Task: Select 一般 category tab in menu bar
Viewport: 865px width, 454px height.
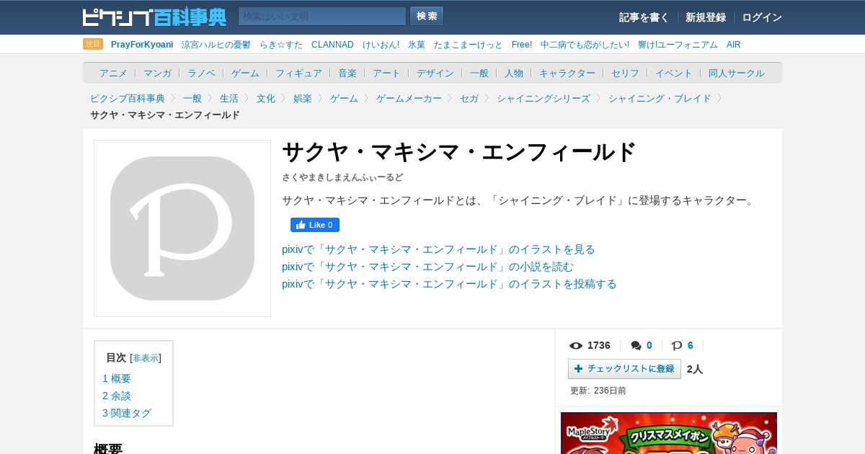Action: tap(479, 73)
